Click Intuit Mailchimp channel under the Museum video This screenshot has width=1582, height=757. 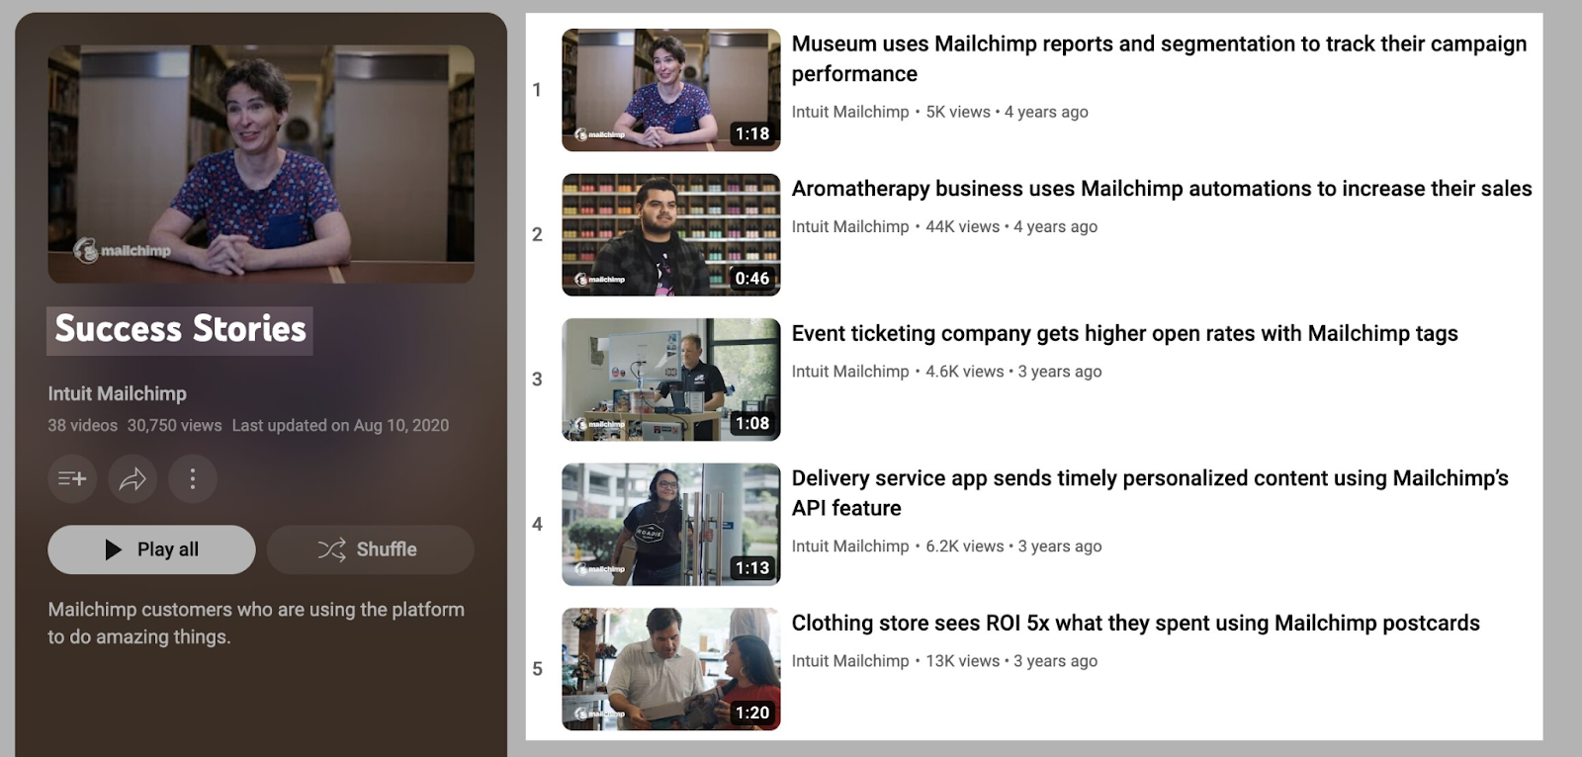pos(849,112)
